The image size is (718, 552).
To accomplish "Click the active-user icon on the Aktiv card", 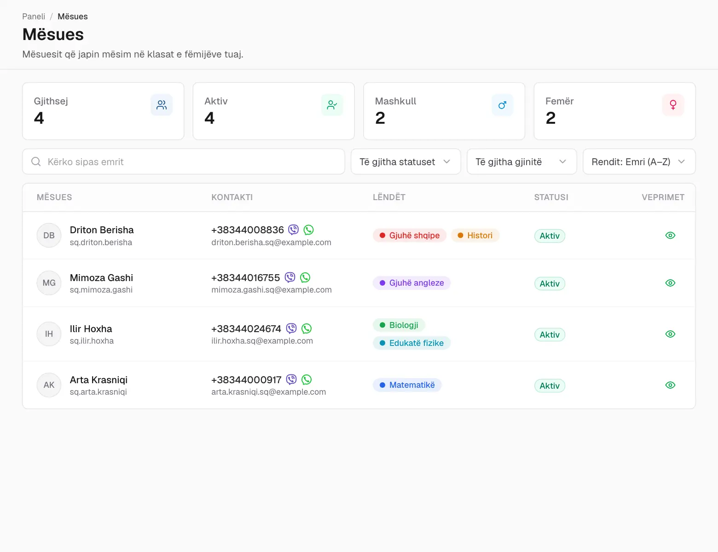I will (x=332, y=105).
